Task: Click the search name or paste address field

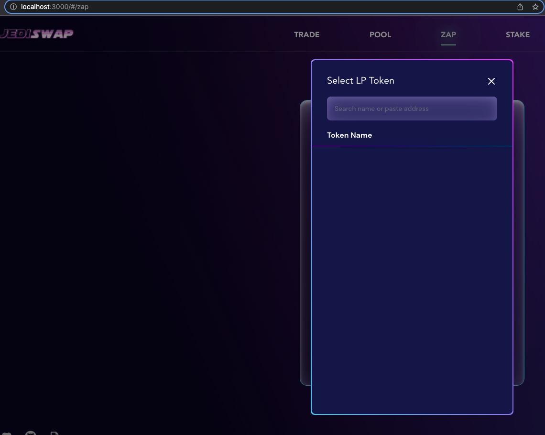Action: (x=412, y=109)
